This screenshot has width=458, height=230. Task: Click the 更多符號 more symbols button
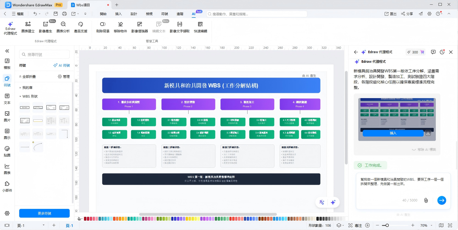pos(44,213)
